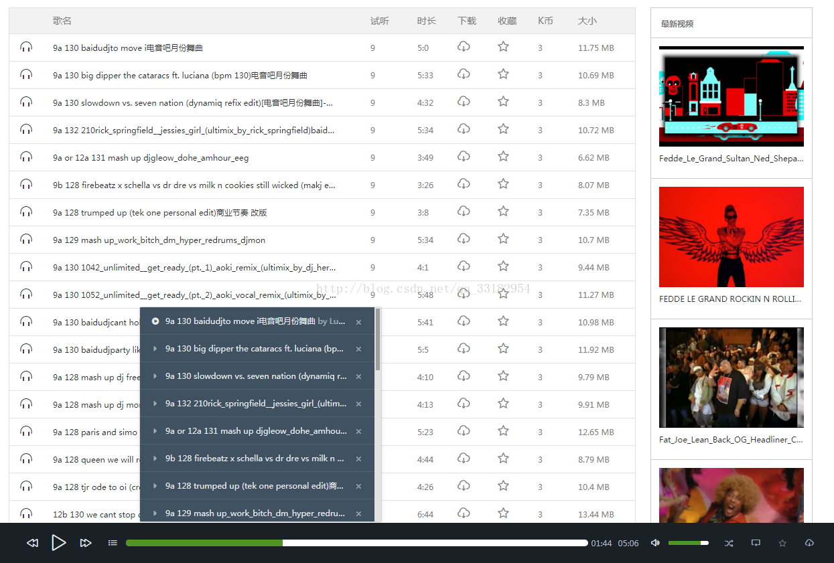Mute audio with speaker icon
Screen dimensions: 834x563
point(655,543)
